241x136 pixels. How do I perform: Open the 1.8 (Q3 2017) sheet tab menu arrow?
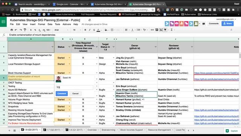click(x=40, y=130)
